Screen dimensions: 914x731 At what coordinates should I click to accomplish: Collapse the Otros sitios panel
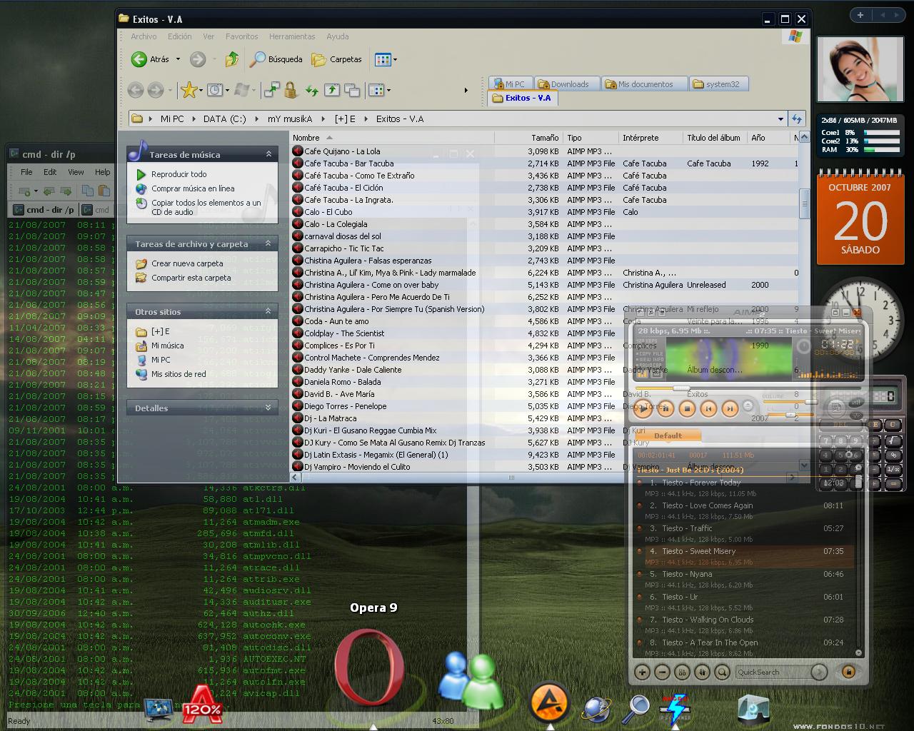tap(268, 311)
